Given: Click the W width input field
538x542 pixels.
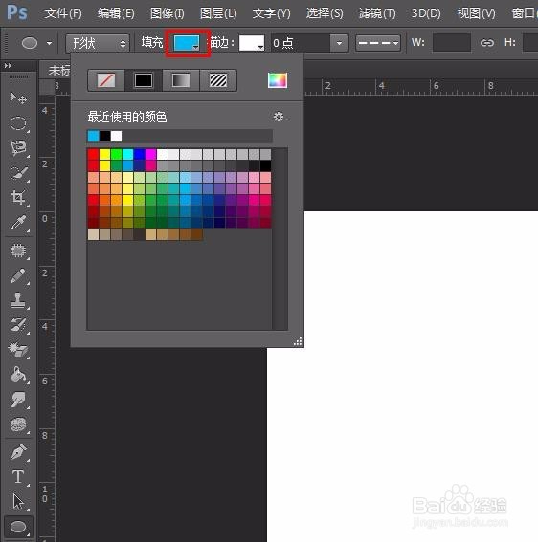Looking at the screenshot, I should click(x=452, y=43).
